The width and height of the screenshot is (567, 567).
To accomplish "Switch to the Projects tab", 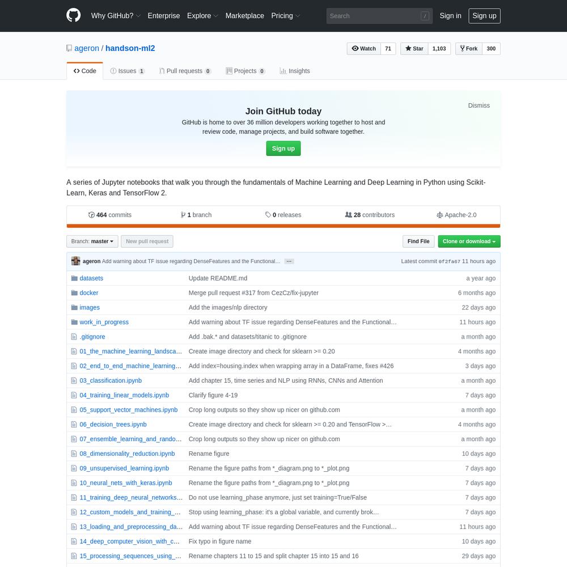I will (x=246, y=71).
